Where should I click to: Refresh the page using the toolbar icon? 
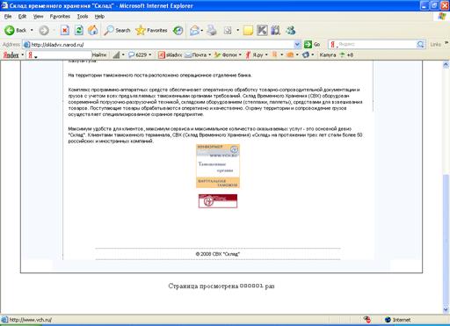(79, 30)
